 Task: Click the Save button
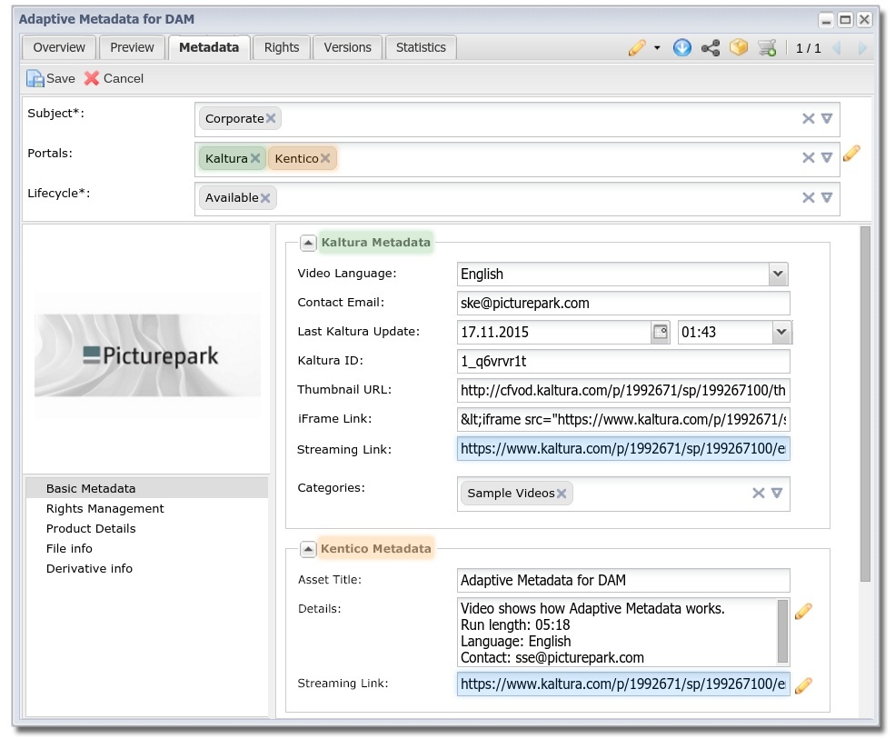[51, 78]
